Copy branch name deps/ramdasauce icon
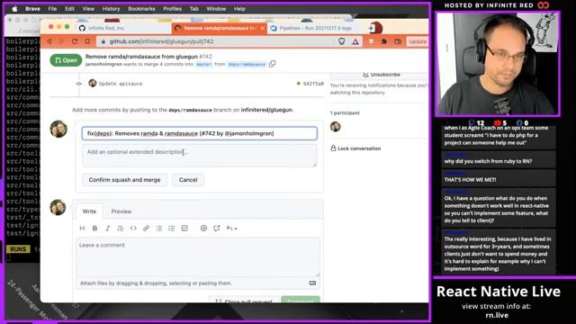Viewport: 576px width, 324px height. (x=272, y=64)
